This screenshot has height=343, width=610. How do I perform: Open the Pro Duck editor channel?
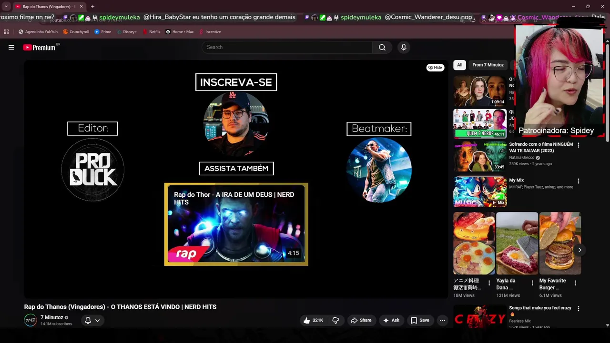tap(92, 170)
